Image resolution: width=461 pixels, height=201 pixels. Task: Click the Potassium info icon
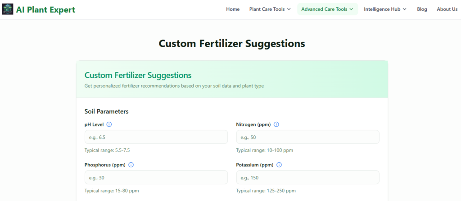coord(279,165)
